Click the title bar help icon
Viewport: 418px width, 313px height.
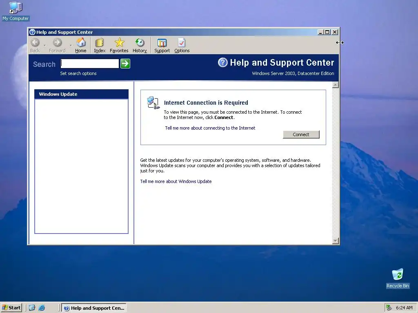tap(32, 32)
